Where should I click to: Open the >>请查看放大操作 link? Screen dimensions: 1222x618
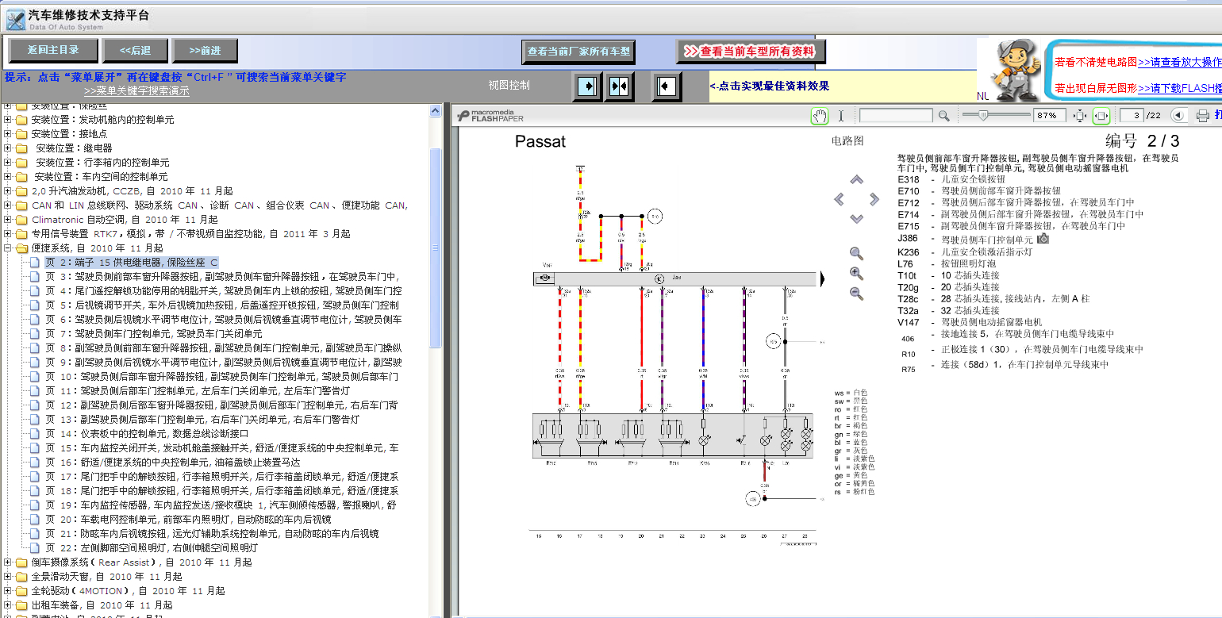point(1180,62)
